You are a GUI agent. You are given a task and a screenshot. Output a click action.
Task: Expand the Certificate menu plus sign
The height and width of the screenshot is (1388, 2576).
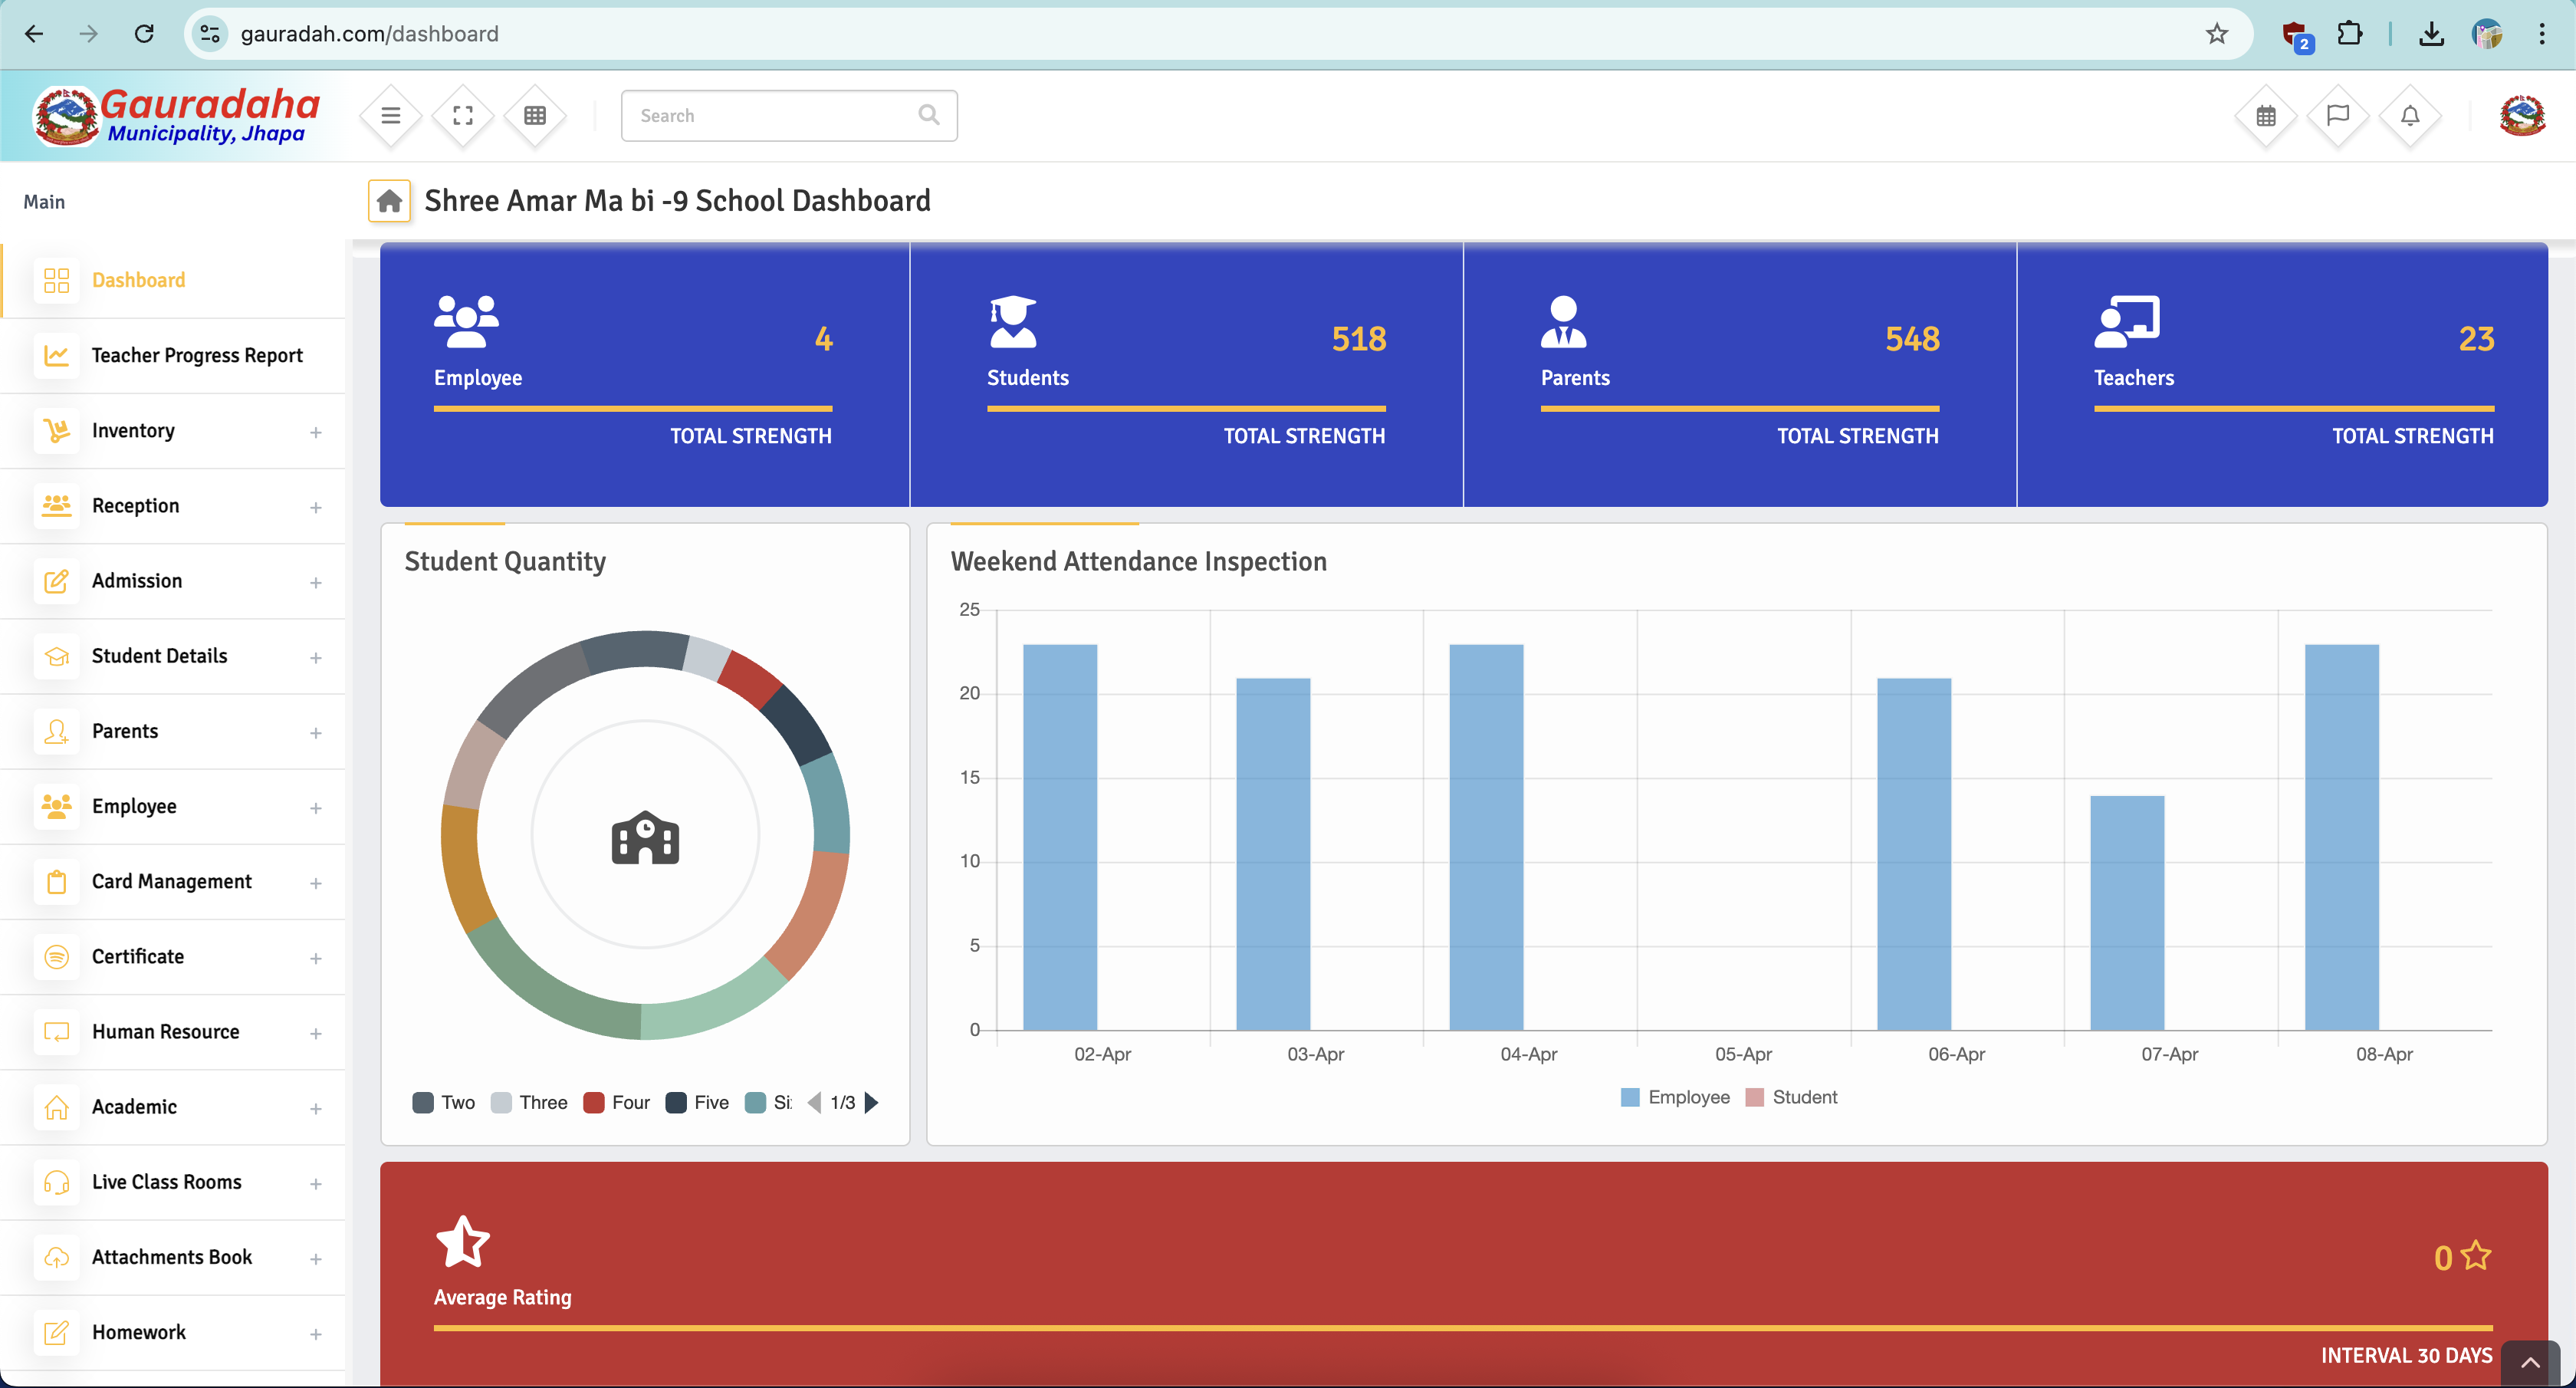click(x=316, y=958)
